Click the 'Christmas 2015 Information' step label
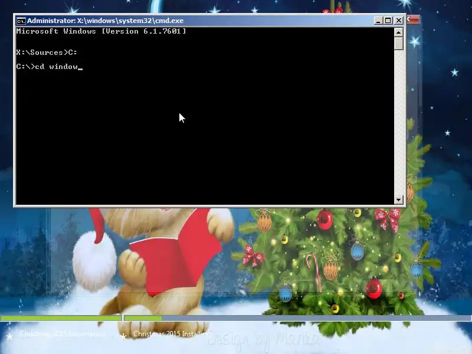This screenshot has height=354, width=472. (63, 334)
